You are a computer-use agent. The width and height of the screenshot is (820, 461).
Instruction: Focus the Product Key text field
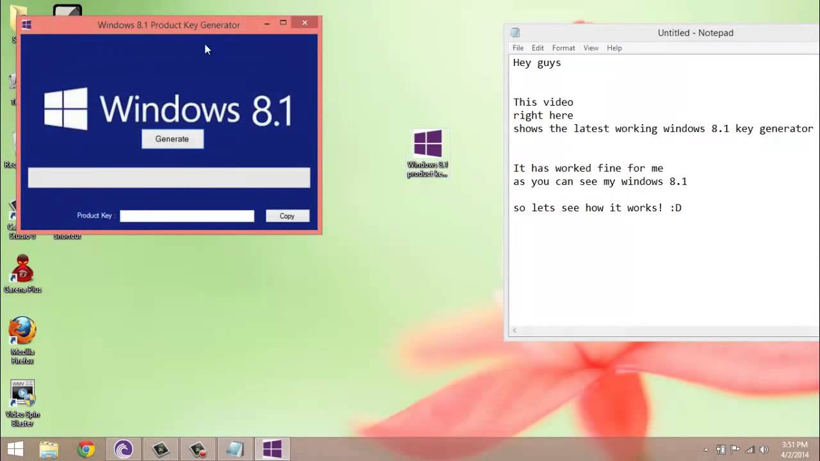click(x=187, y=216)
